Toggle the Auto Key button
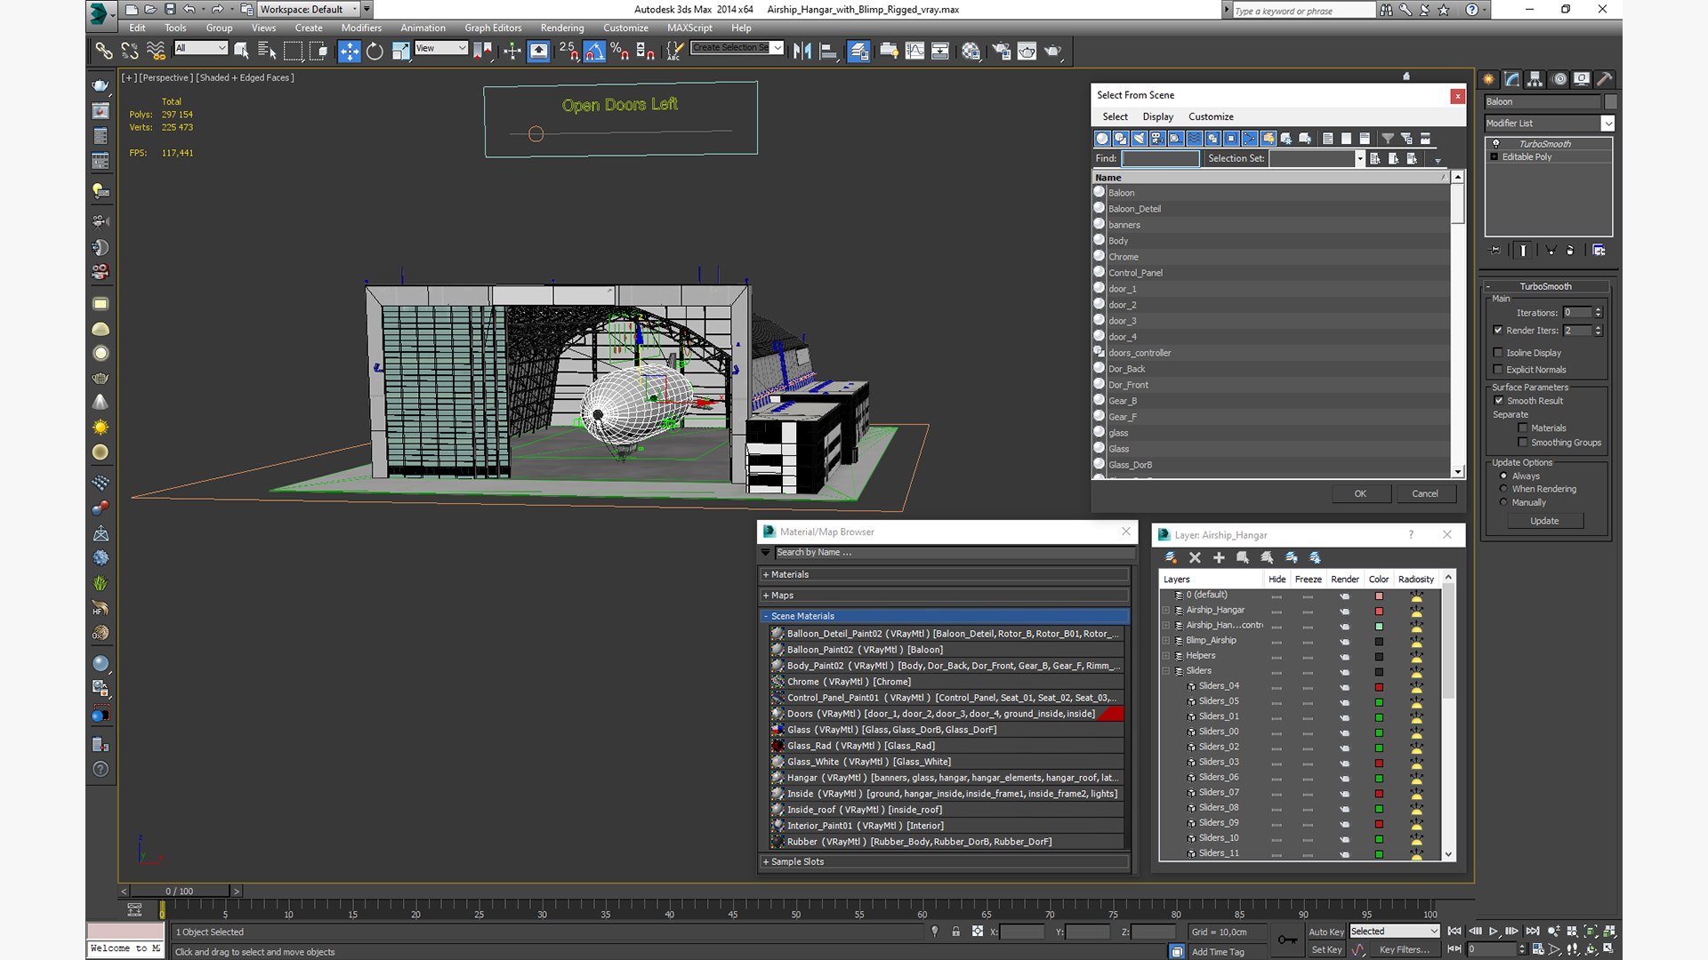This screenshot has height=960, width=1708. point(1325,932)
